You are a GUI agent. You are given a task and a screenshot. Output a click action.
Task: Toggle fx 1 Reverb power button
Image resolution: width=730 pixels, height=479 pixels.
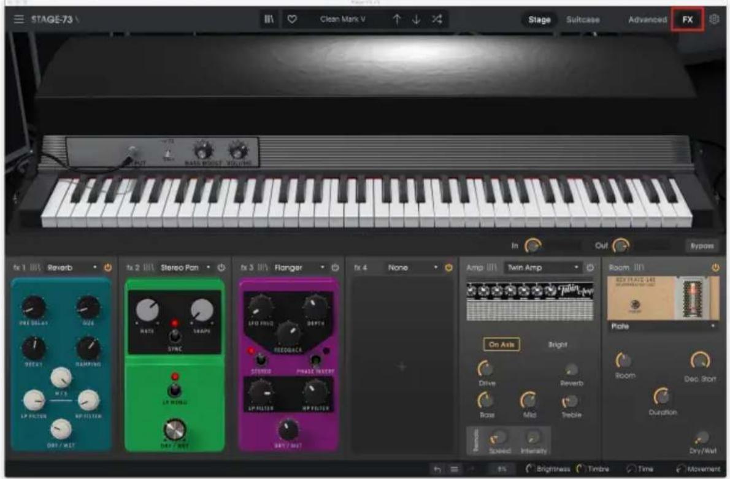click(x=108, y=267)
